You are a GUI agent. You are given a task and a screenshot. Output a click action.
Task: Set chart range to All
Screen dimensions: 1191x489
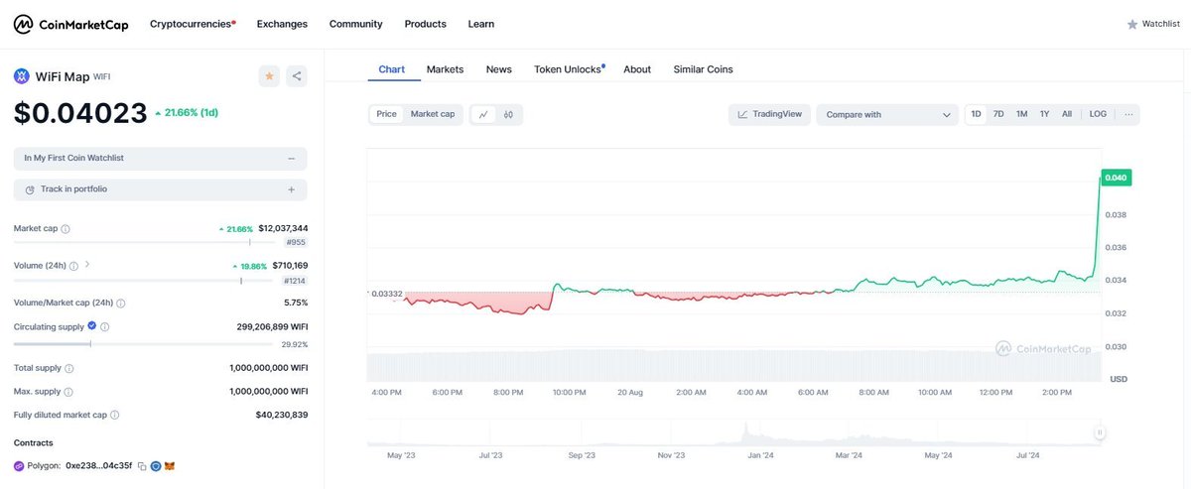tap(1067, 115)
